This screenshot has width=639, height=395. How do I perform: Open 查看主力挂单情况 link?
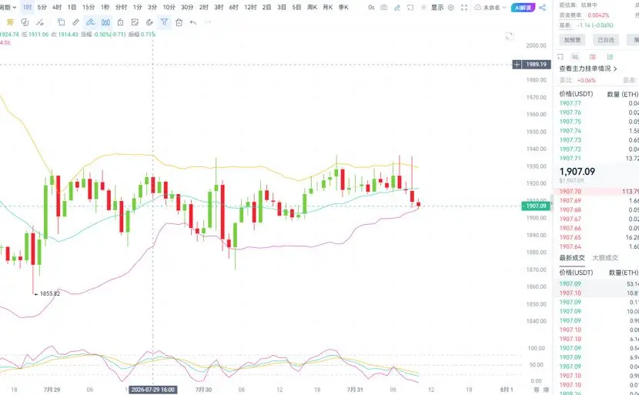[588, 69]
